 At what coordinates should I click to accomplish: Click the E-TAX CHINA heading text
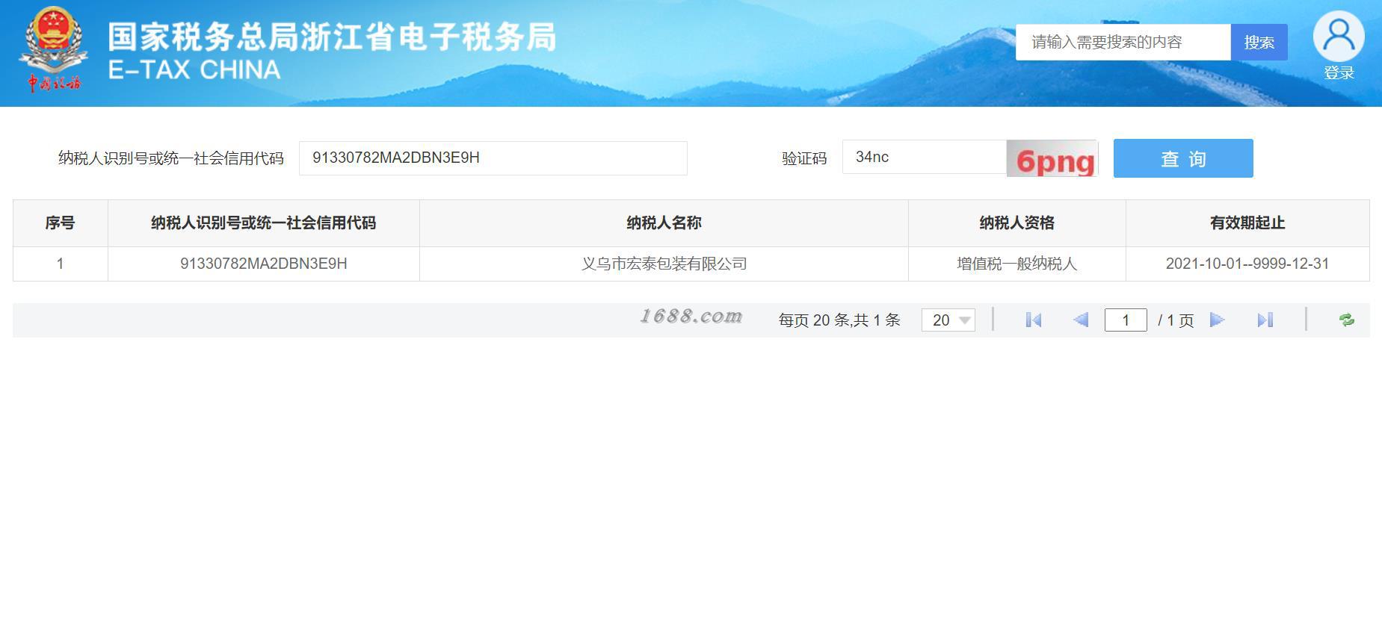[x=194, y=70]
